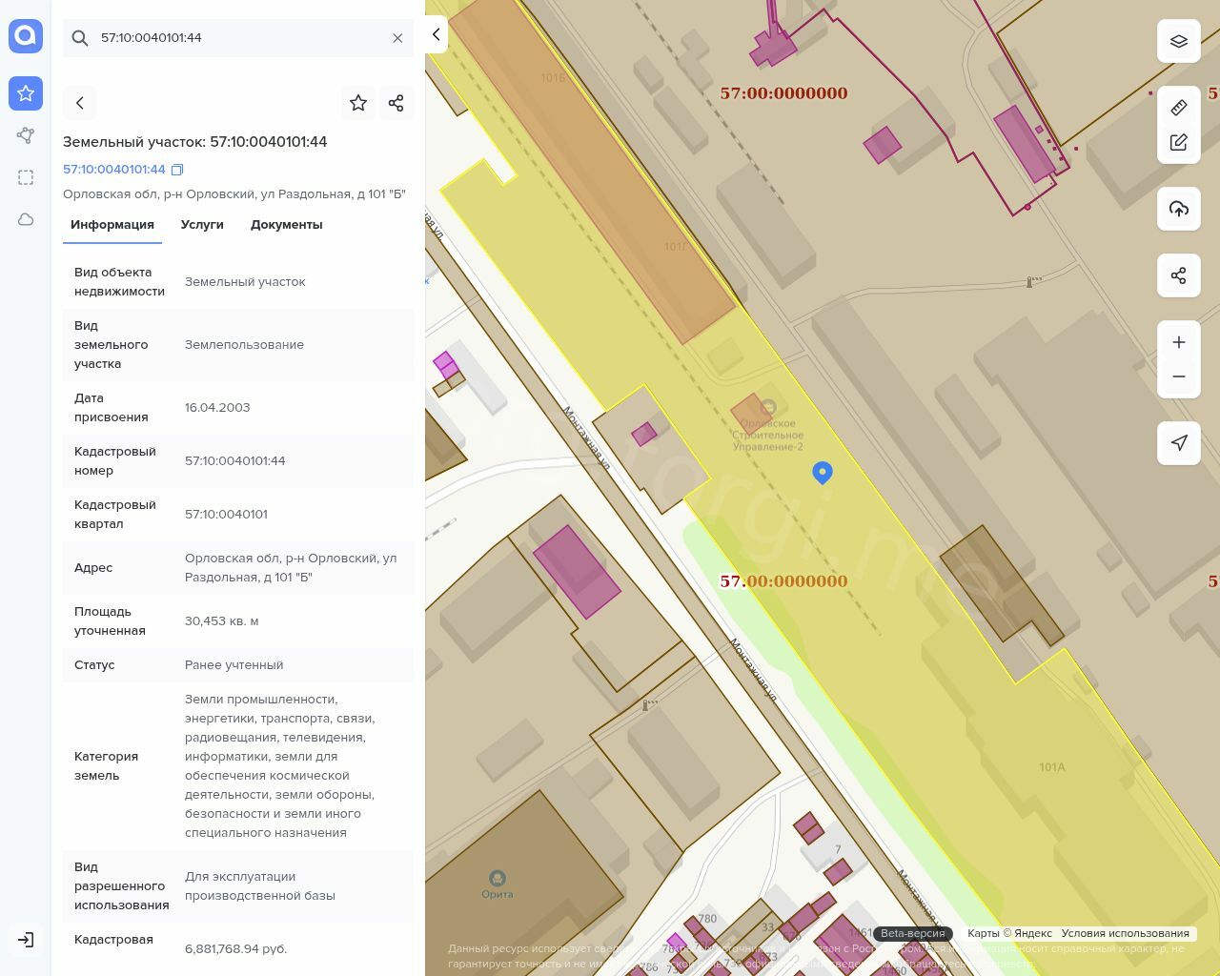Zoom out on the map
This screenshot has width=1220, height=976.
click(1179, 376)
